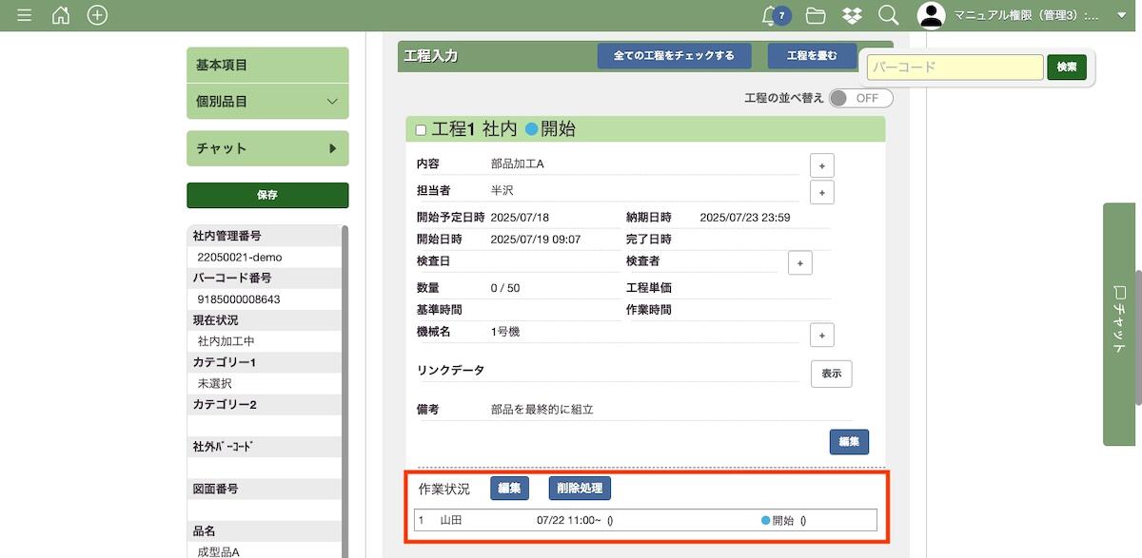Click the add new plus-circle icon
The height and width of the screenshot is (558, 1142).
(x=97, y=15)
